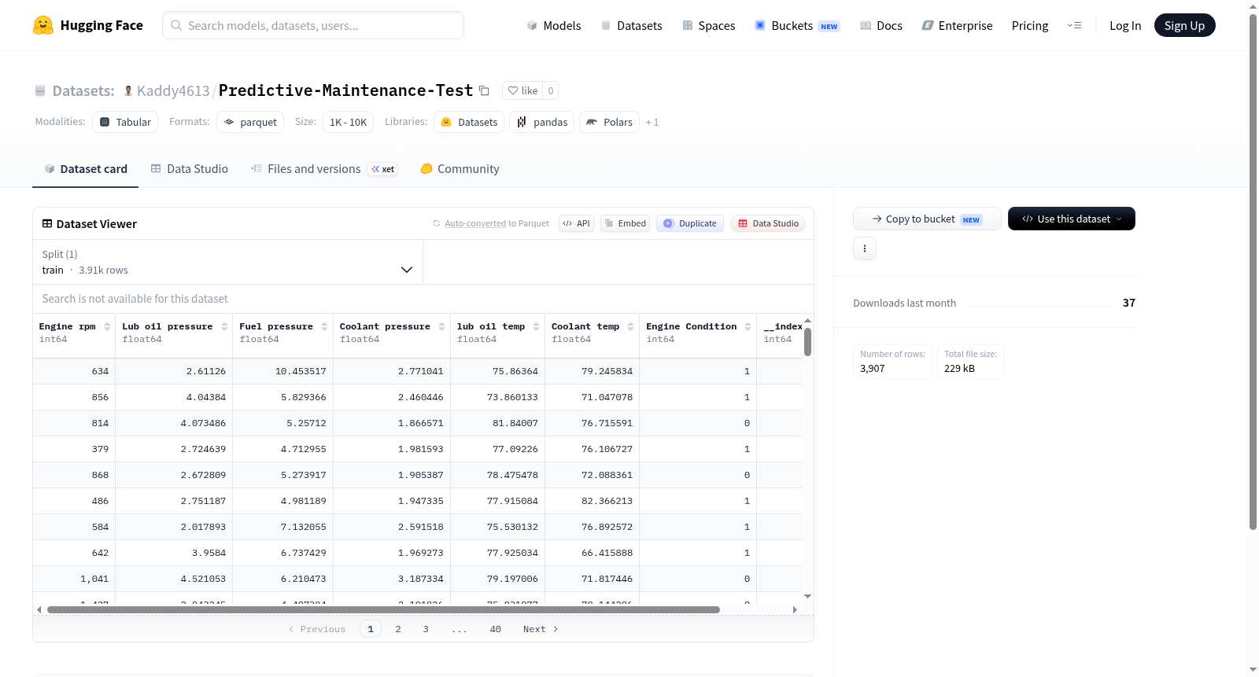This screenshot has width=1259, height=677.
Task: Open the Datasets menu
Action: click(x=632, y=25)
